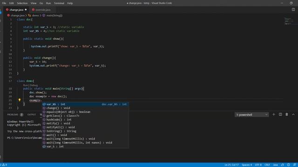The image size is (298, 167).
Task: Click the Debug CodeLens above main
Action: [34, 85]
